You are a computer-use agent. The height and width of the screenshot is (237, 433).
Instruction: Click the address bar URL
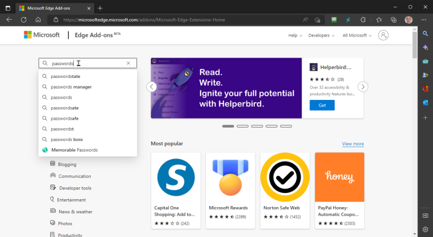point(144,20)
